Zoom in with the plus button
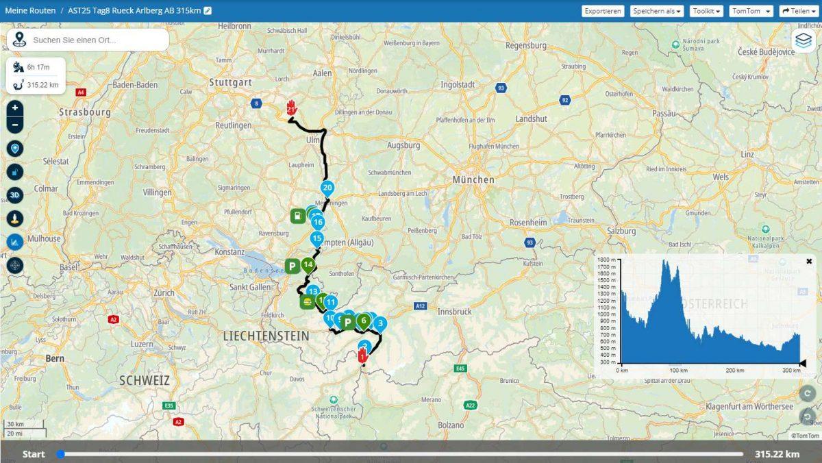 tap(15, 108)
